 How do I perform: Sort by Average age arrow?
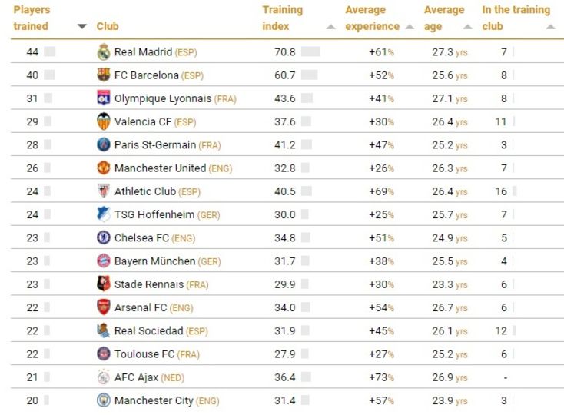coord(468,27)
